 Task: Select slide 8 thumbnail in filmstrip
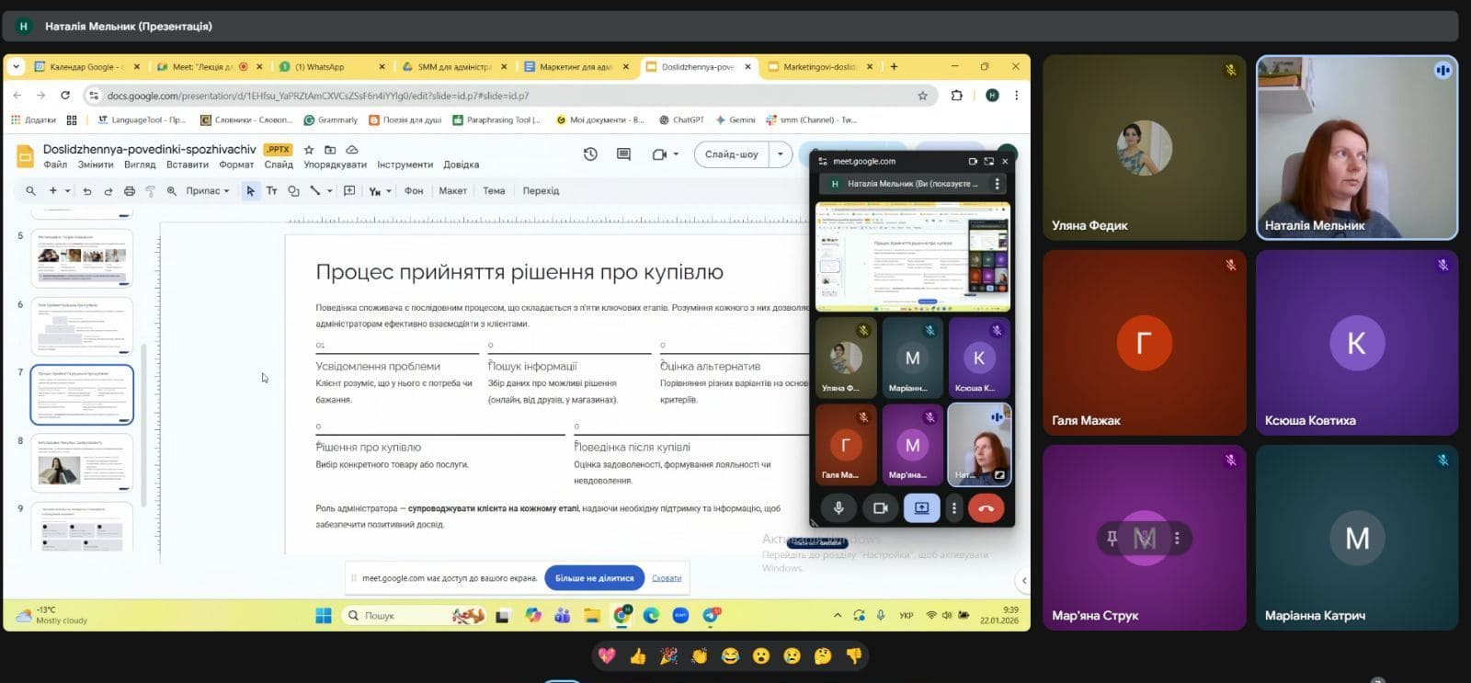coord(82,463)
